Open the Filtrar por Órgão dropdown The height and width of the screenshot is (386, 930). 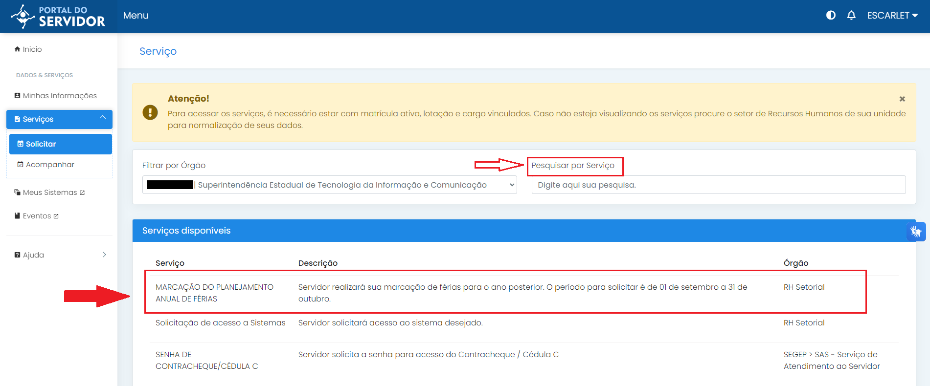329,185
